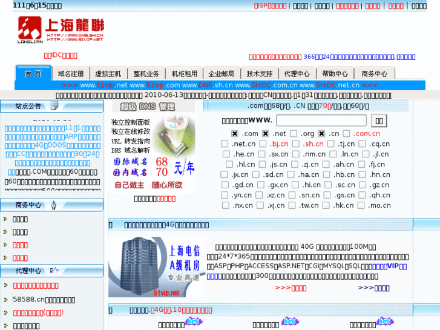The height and width of the screenshot is (330, 440).
Task: Check the .mo.cn checkbox
Action: [361, 205]
